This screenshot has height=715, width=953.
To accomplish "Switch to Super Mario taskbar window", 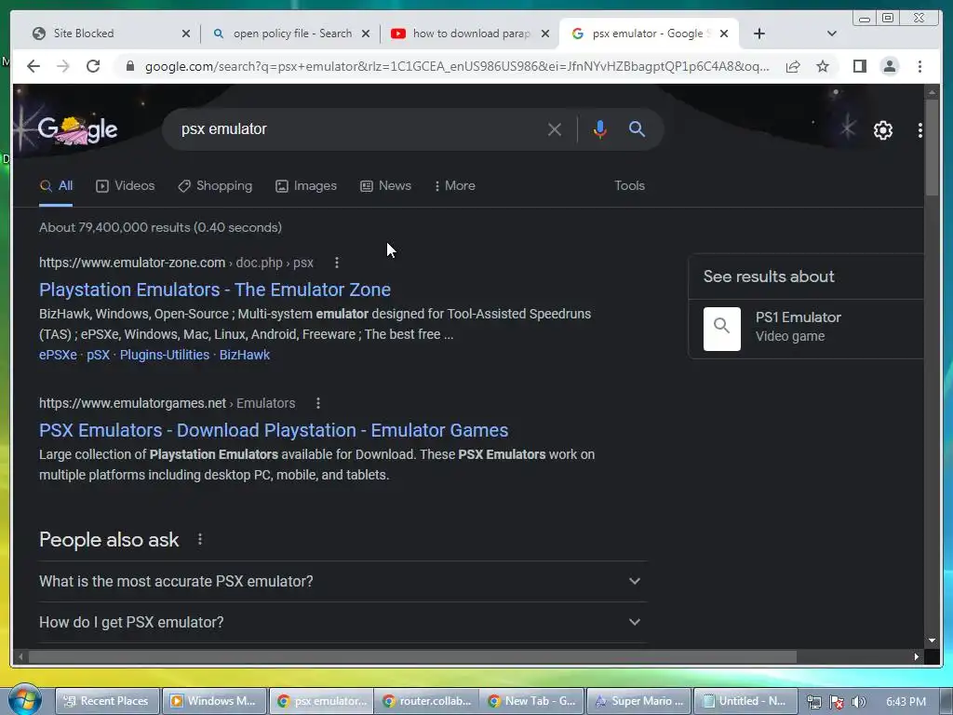I will tap(638, 701).
